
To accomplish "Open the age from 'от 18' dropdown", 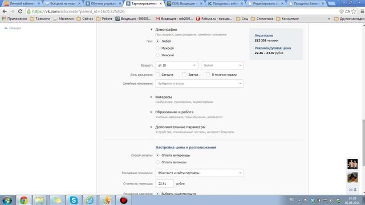I will 177,65.
